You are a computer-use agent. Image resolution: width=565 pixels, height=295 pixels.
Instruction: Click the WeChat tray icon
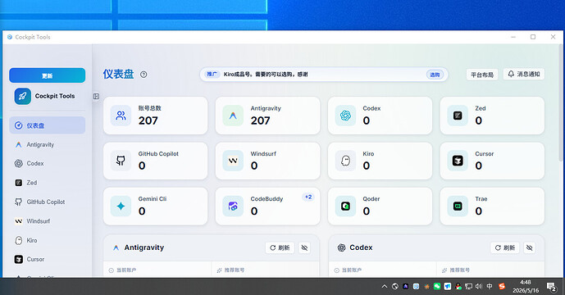(437, 286)
